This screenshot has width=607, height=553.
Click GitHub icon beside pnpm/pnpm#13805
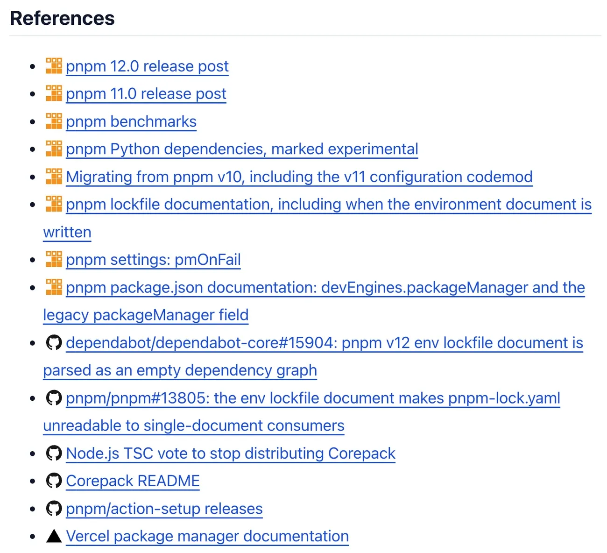(54, 398)
